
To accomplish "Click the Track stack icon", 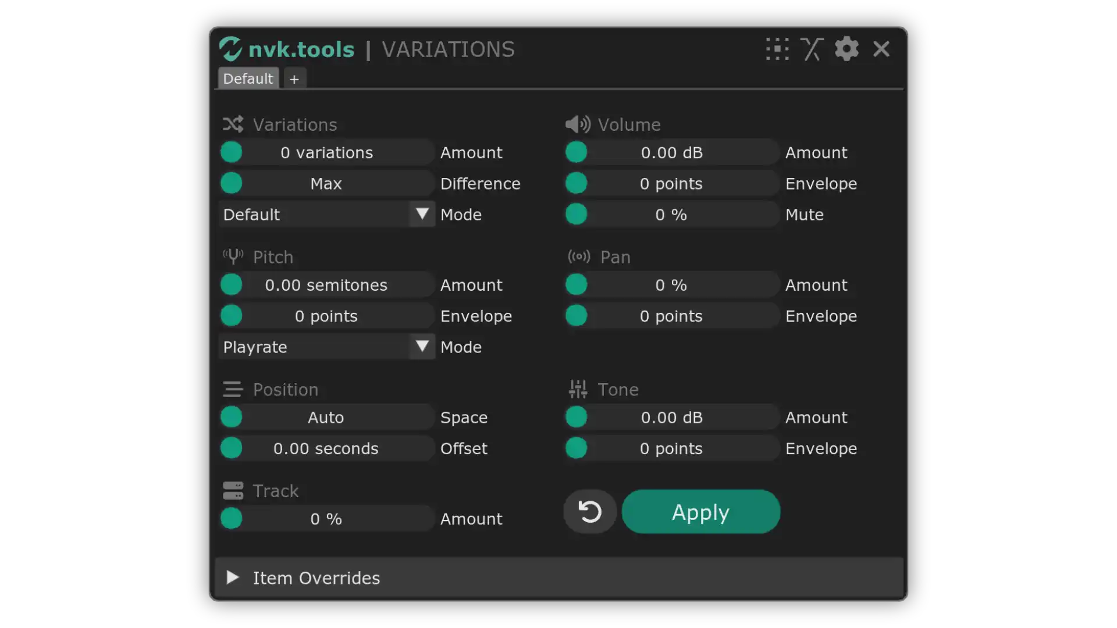I will [x=233, y=490].
